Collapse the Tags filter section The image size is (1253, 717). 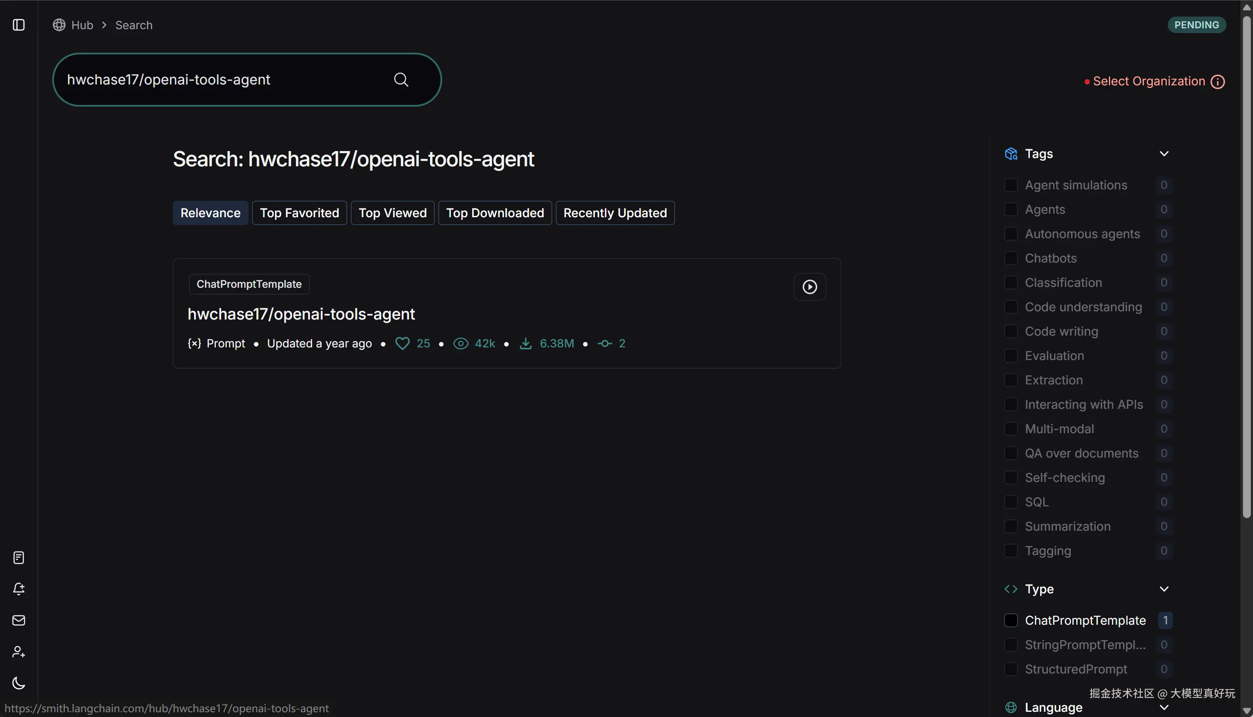point(1164,154)
